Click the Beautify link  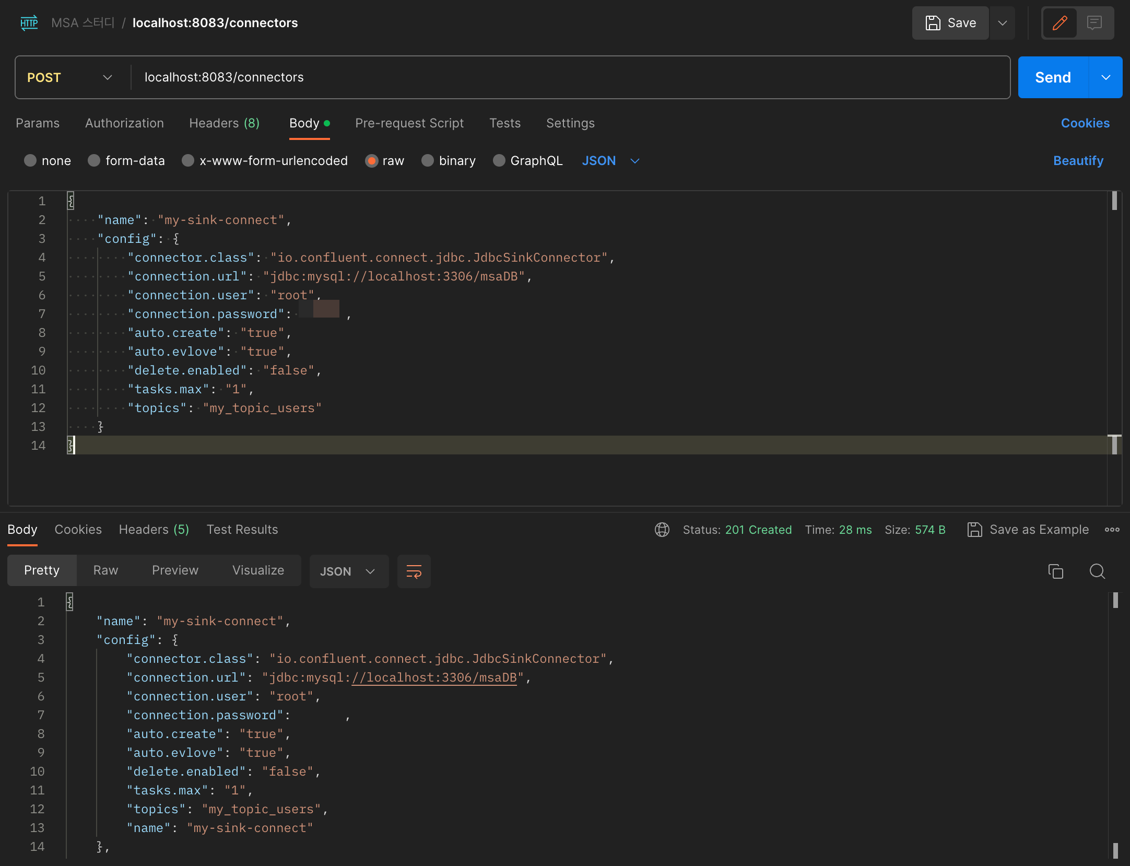pyautogui.click(x=1078, y=161)
